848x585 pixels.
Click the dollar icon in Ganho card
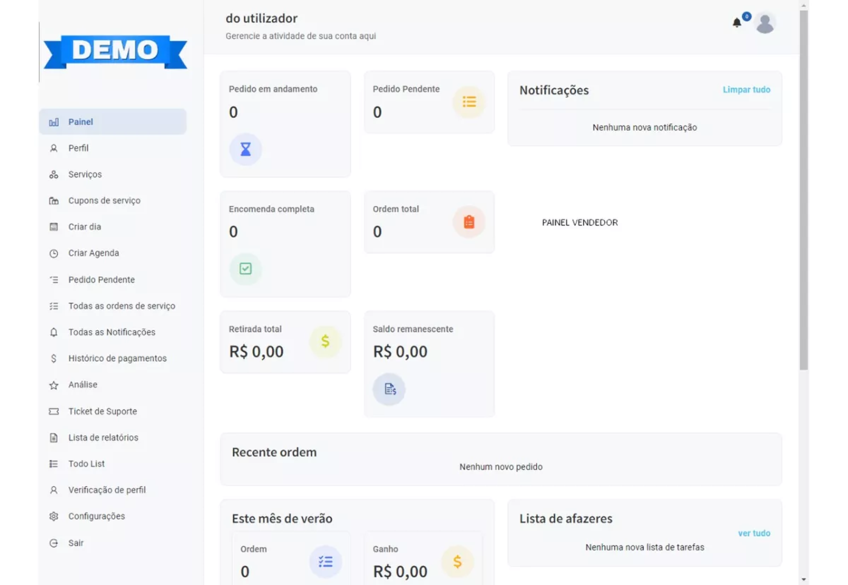(x=457, y=562)
